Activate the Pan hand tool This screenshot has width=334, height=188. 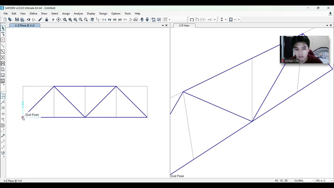pos(92,20)
